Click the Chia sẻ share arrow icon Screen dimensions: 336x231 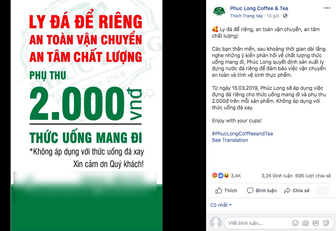click(287, 190)
